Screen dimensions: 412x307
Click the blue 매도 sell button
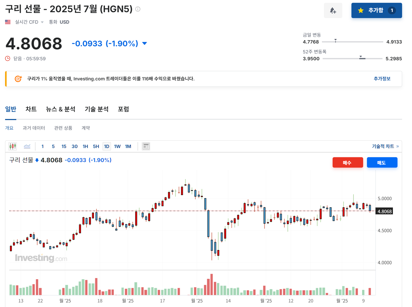[x=382, y=163]
